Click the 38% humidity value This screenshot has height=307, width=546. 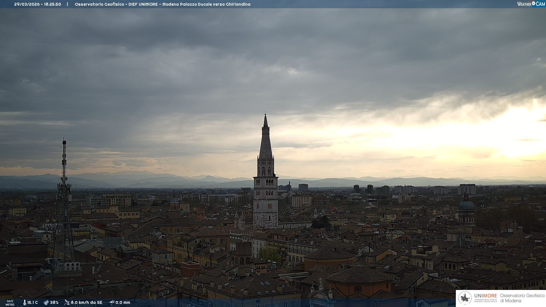(x=54, y=303)
